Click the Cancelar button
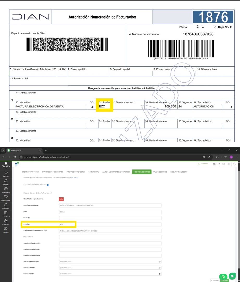The height and width of the screenshot is (282, 240). coord(215,280)
